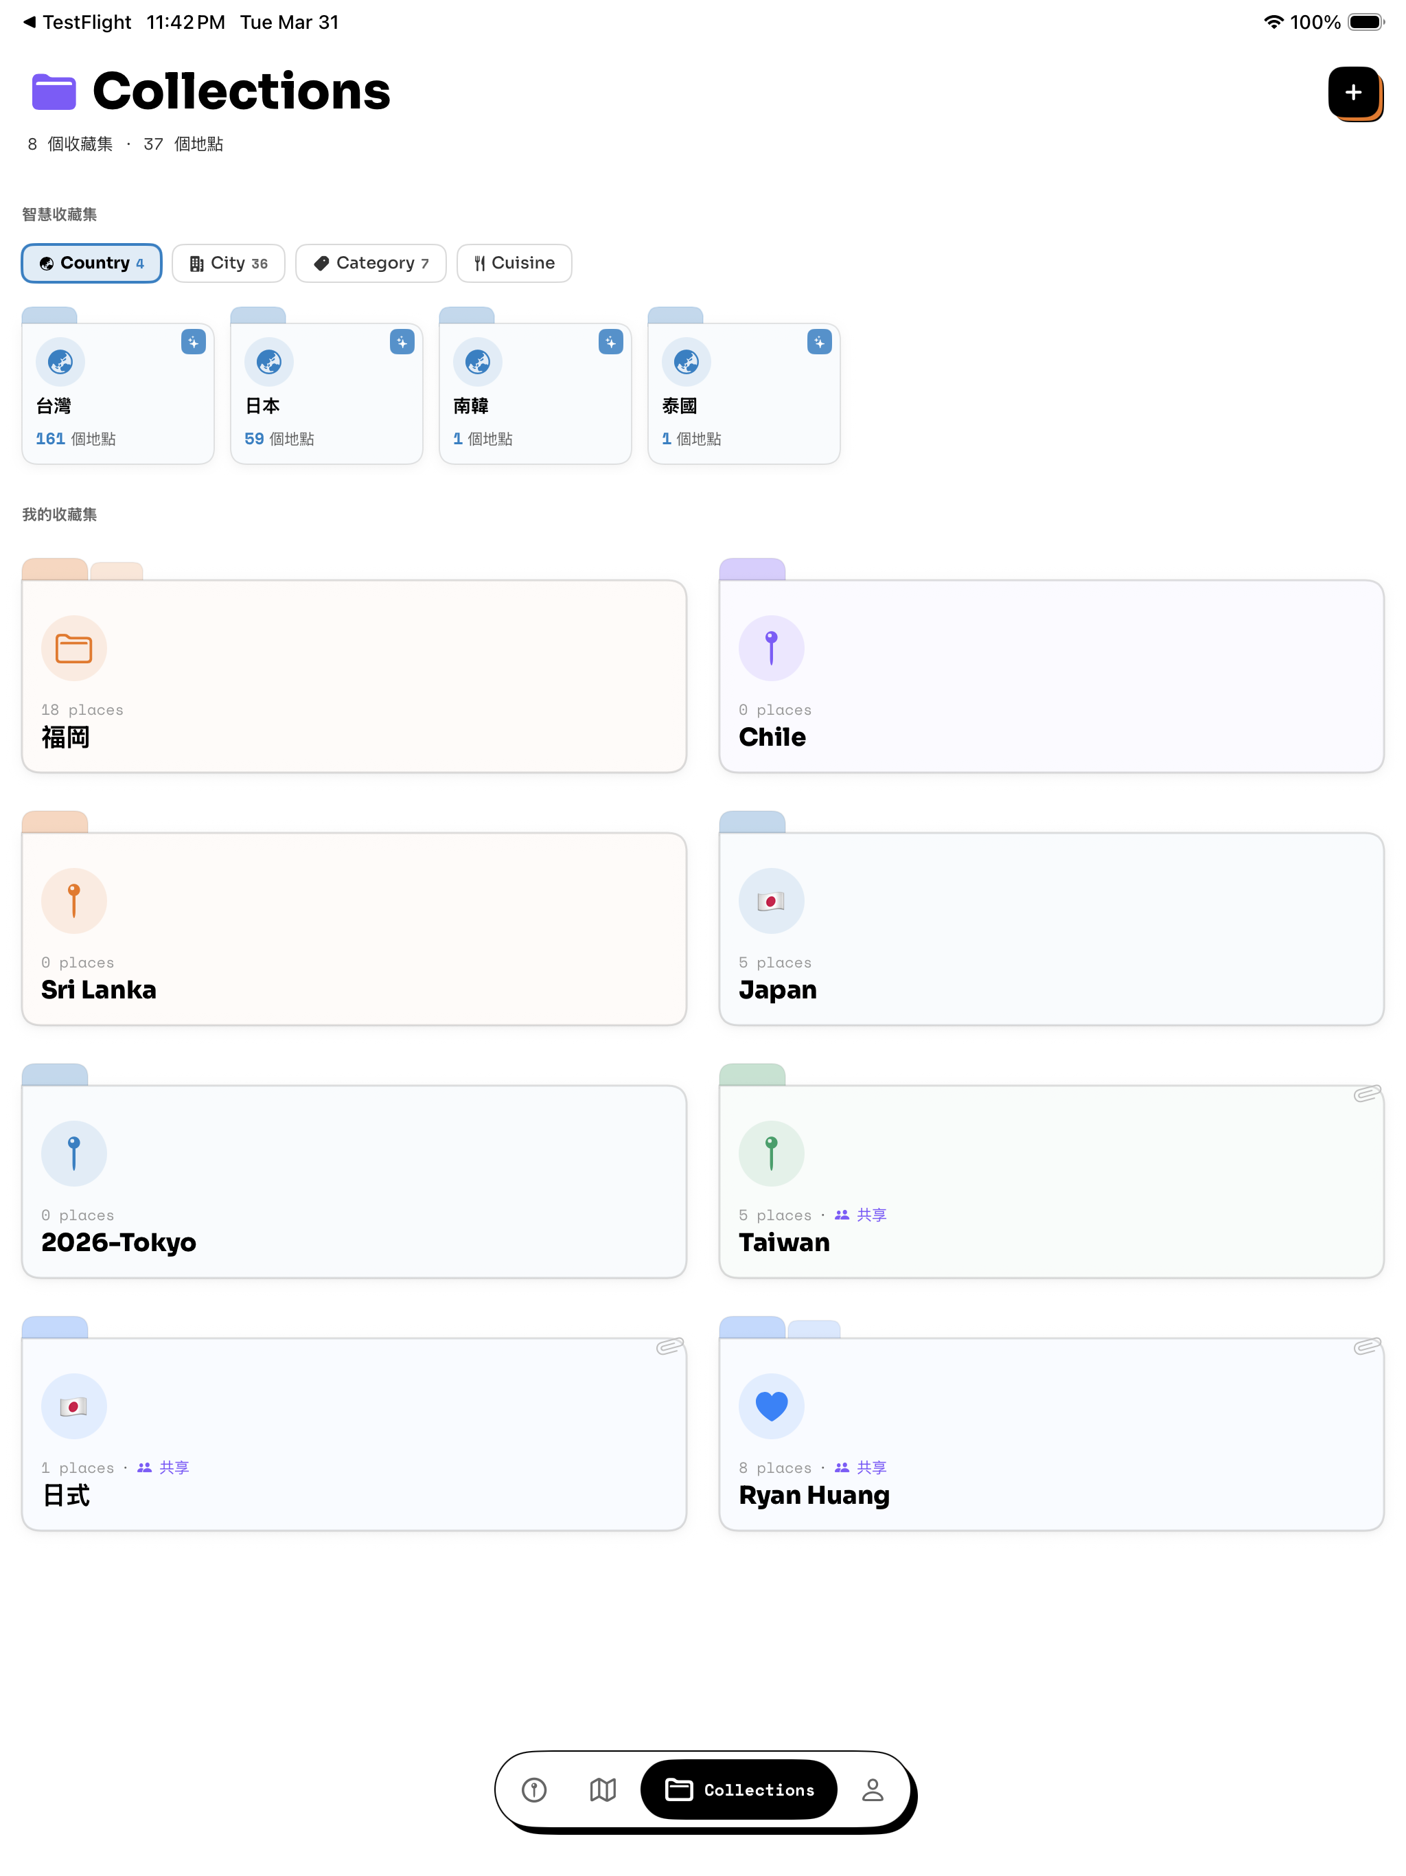Click the orange folder icon of 福岡
The width and height of the screenshot is (1406, 1876).
(x=73, y=648)
